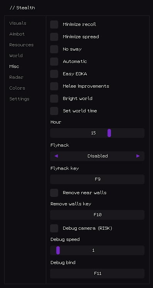Check the No sway option
The height and width of the screenshot is (288, 153).
[54, 49]
